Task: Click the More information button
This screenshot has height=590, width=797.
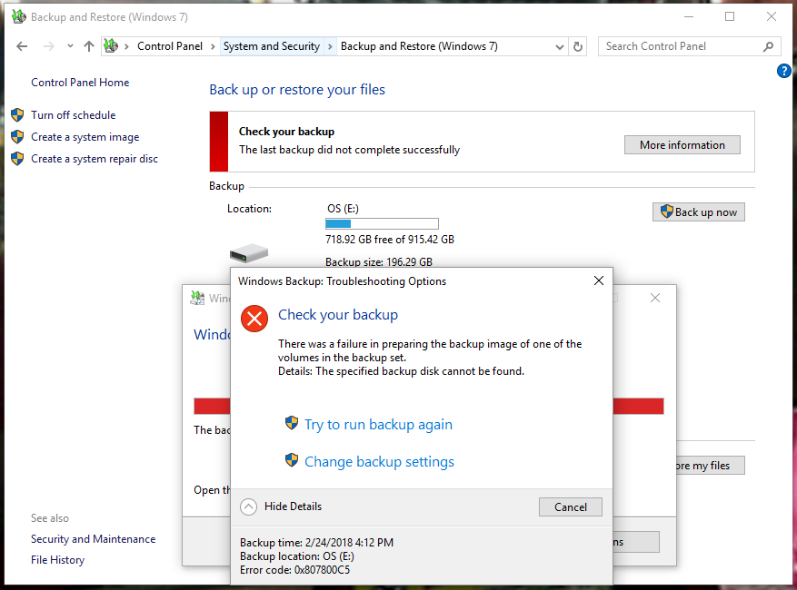Action: pos(682,144)
